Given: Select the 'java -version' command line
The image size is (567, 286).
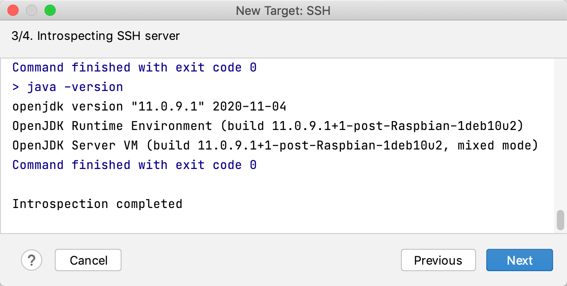Looking at the screenshot, I should [67, 87].
